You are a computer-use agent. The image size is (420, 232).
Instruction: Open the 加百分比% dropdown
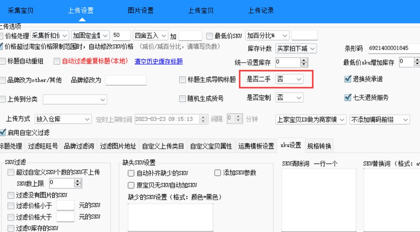(x=267, y=36)
